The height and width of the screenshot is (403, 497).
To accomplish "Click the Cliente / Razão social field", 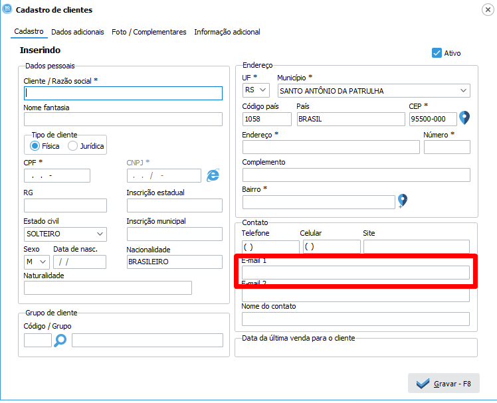I will pos(123,93).
